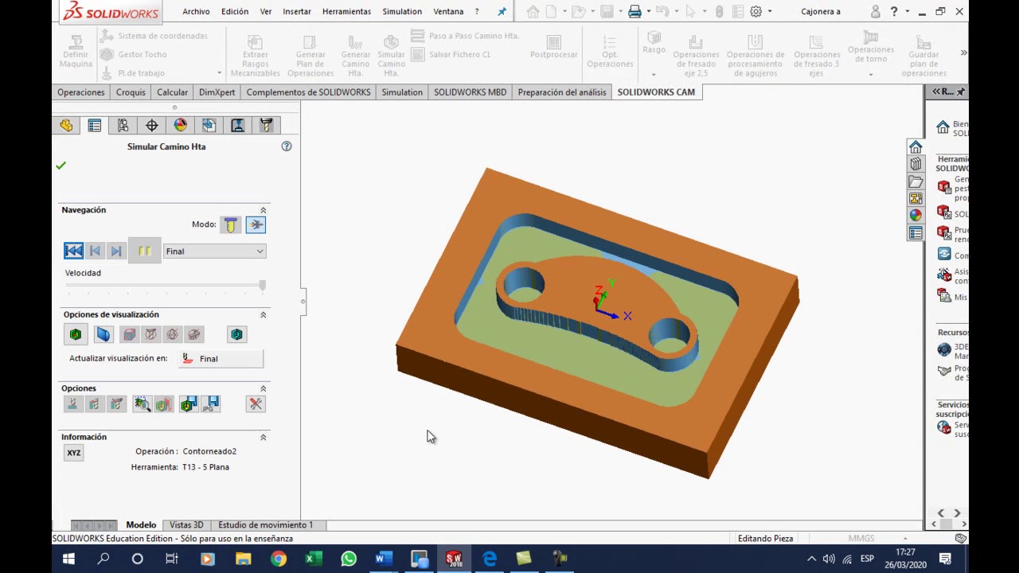
Task: Open the Appearances color-wheel task pane icon
Action: click(x=916, y=215)
